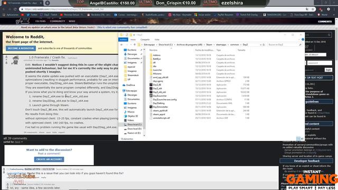
Task: Sort files by Nombre column
Action: tap(154, 50)
